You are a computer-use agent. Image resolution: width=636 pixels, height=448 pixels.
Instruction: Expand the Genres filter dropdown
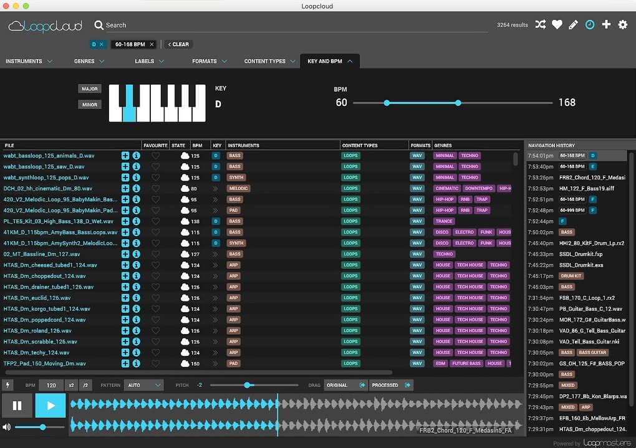(x=89, y=61)
